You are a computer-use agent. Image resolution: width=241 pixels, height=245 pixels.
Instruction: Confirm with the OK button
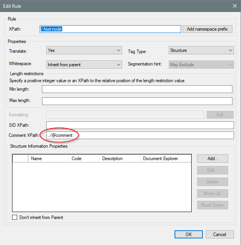(189, 235)
